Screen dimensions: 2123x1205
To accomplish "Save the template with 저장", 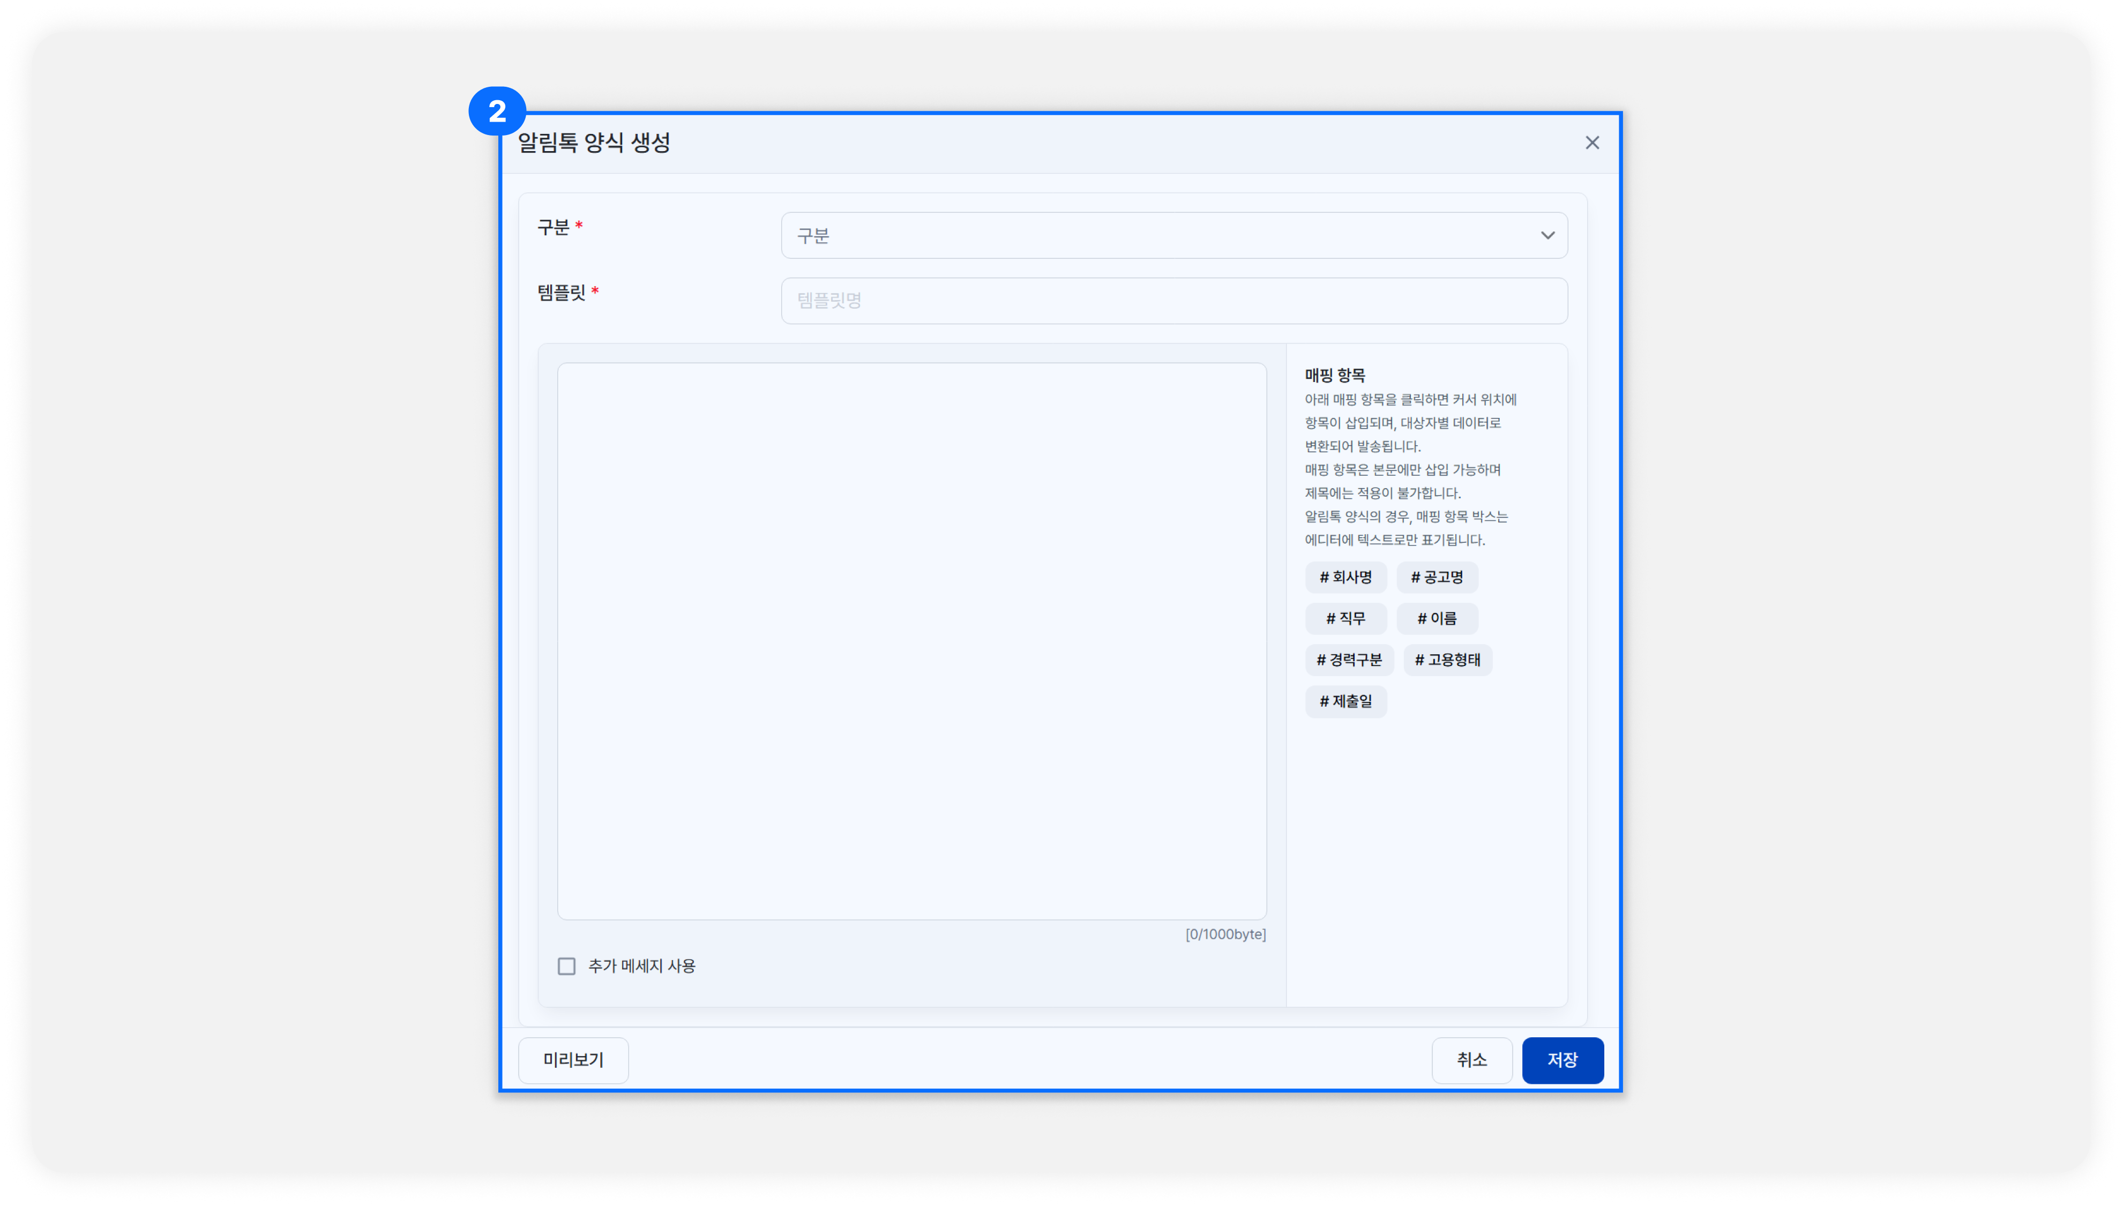I will [1562, 1059].
